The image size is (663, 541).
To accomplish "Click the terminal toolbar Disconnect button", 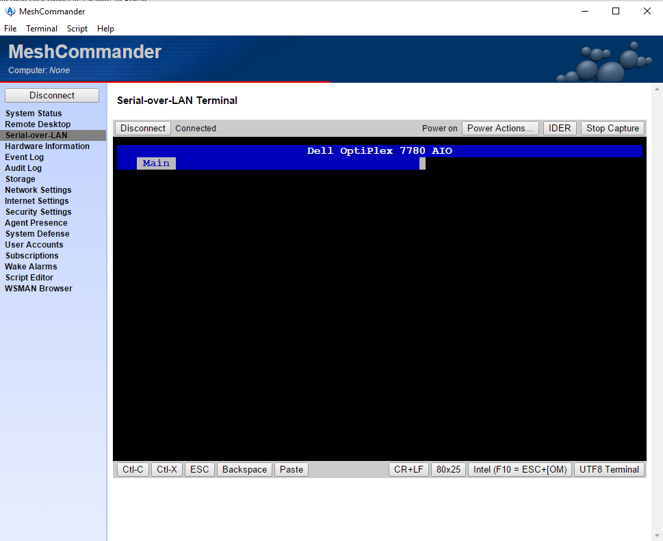I will 143,129.
